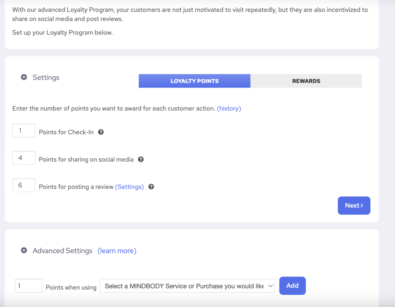
Task: Focus the Check-In points input field
Action: [x=24, y=131]
